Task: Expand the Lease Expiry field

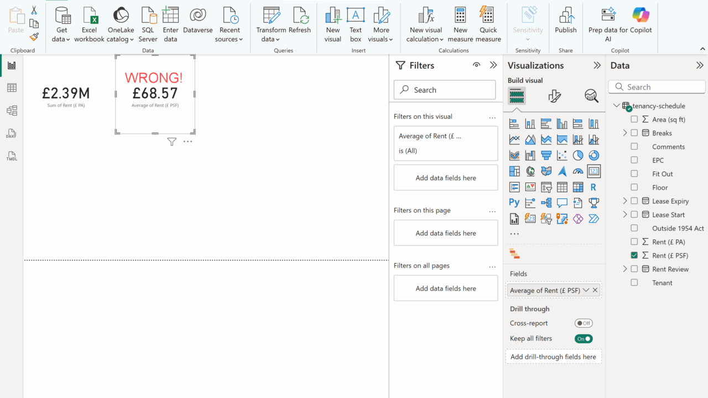Action: pyautogui.click(x=625, y=201)
